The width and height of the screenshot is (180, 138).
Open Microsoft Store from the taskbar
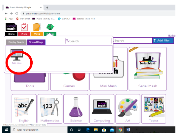click(x=104, y=130)
